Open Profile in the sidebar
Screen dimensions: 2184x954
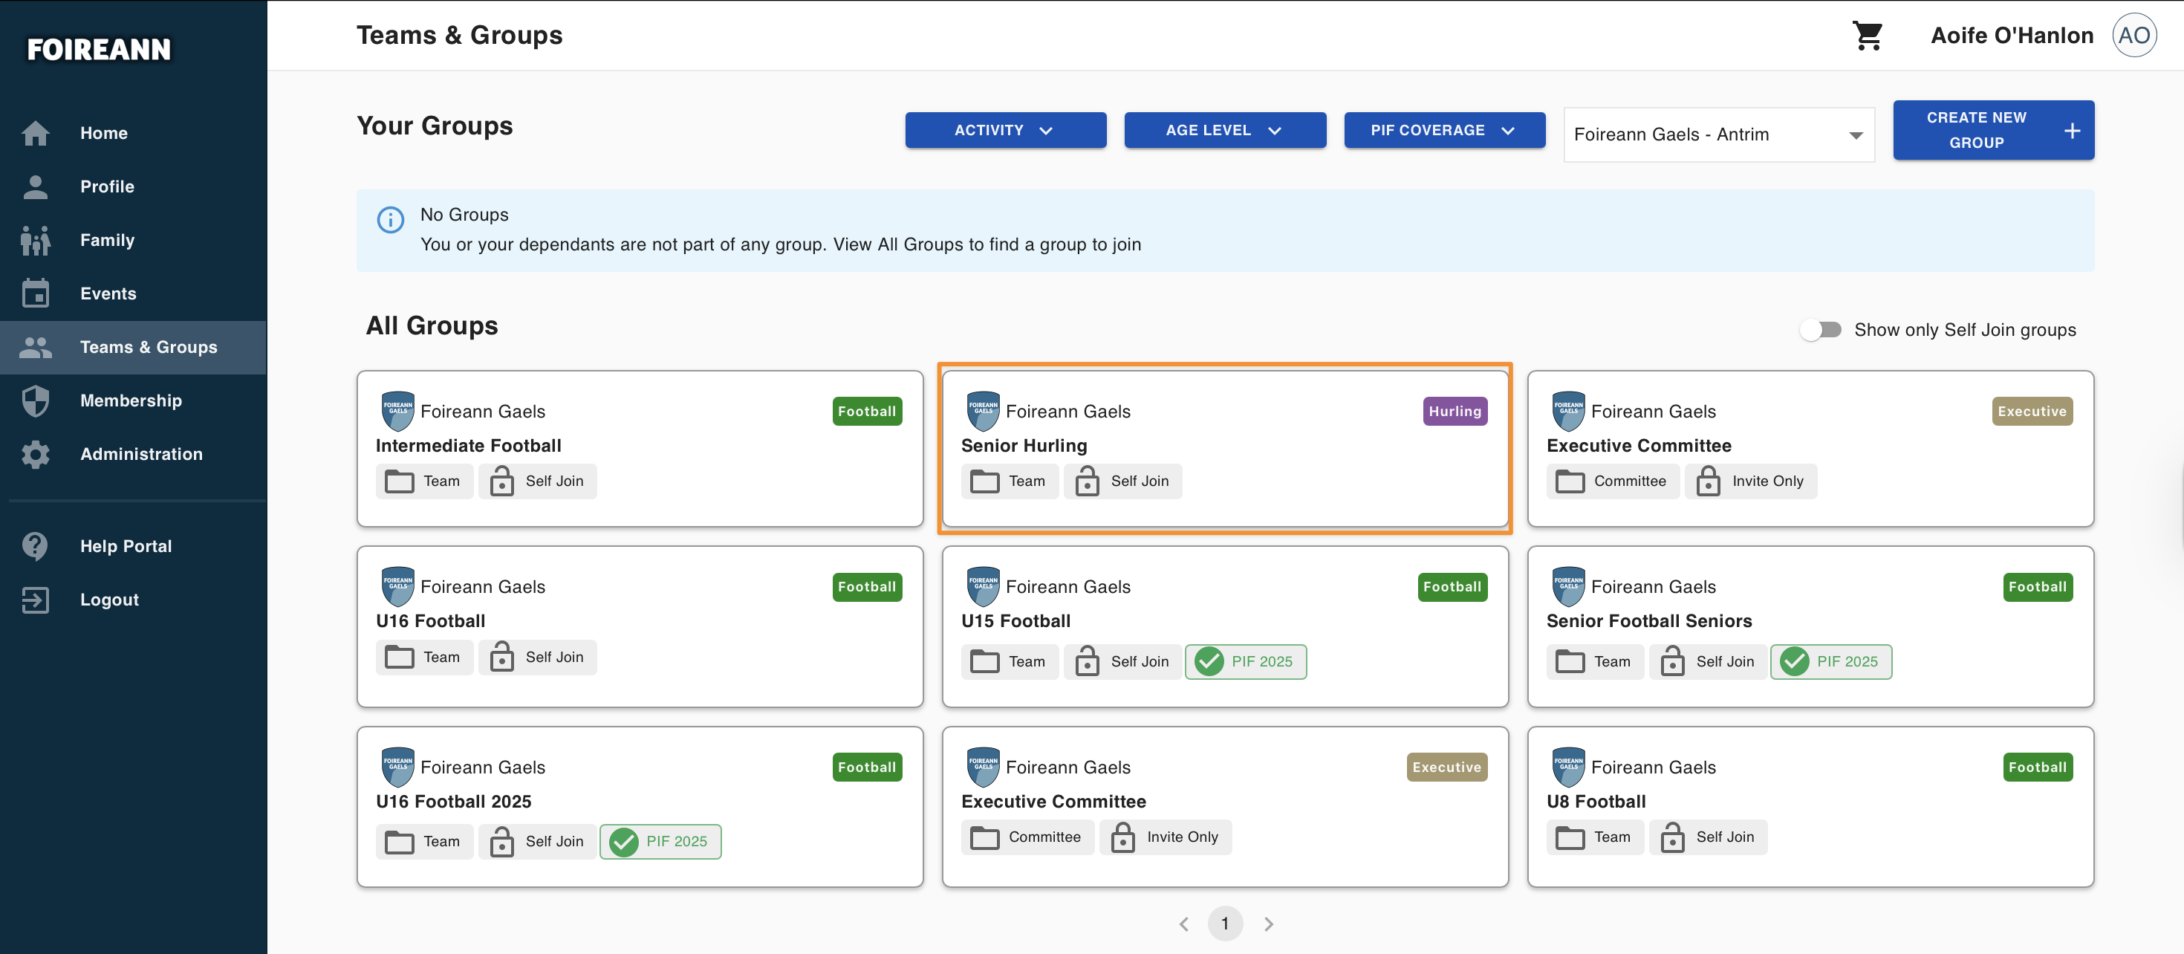coord(133,186)
